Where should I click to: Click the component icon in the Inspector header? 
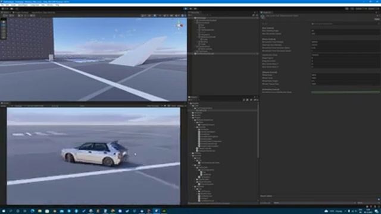click(x=263, y=17)
